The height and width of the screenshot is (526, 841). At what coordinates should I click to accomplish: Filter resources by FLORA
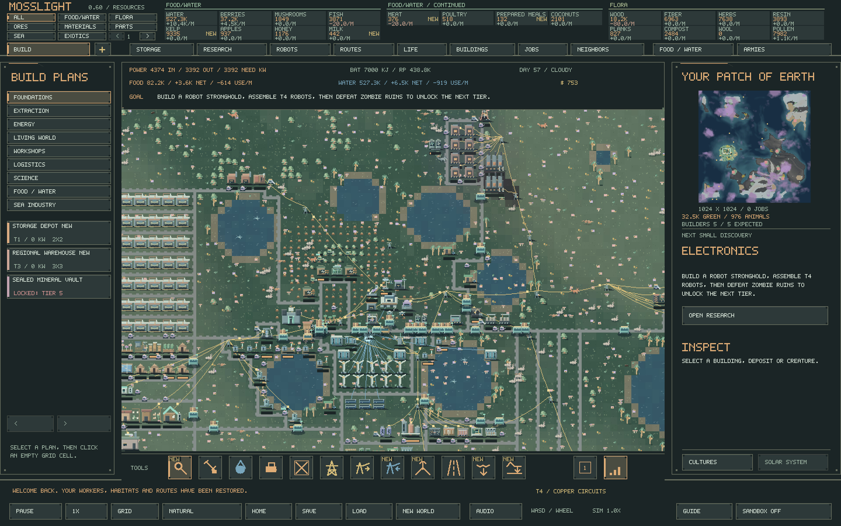coord(132,18)
